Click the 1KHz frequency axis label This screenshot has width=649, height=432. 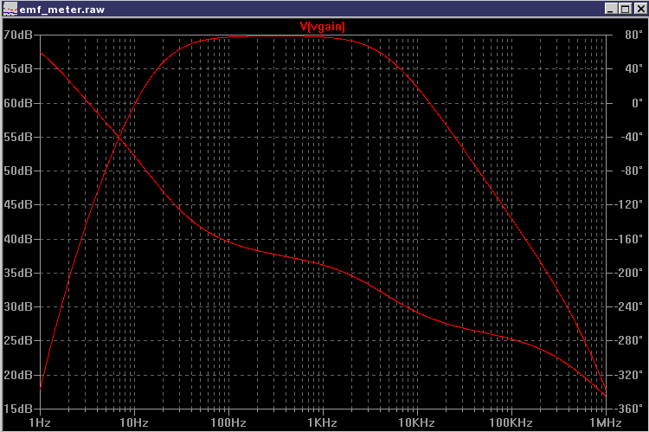(323, 422)
